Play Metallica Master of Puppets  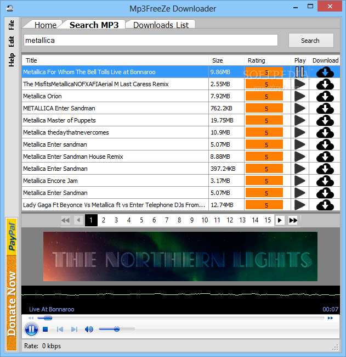[299, 120]
